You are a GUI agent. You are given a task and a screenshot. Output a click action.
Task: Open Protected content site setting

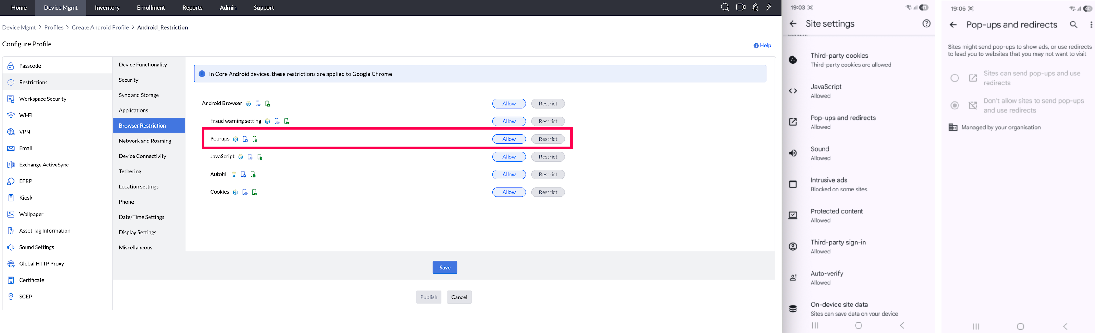[x=859, y=215]
